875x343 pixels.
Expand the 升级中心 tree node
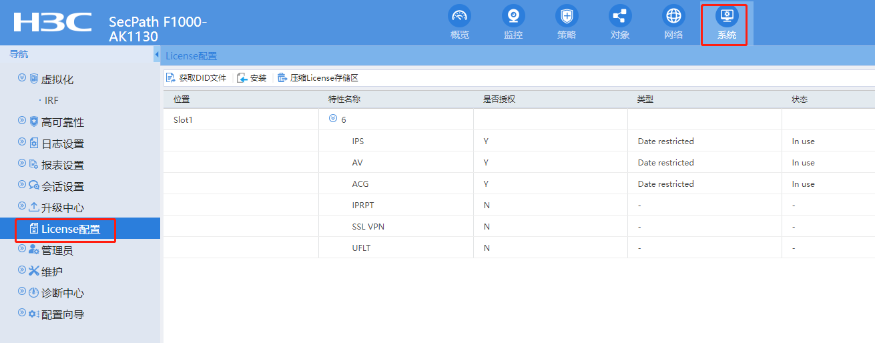tap(22, 206)
